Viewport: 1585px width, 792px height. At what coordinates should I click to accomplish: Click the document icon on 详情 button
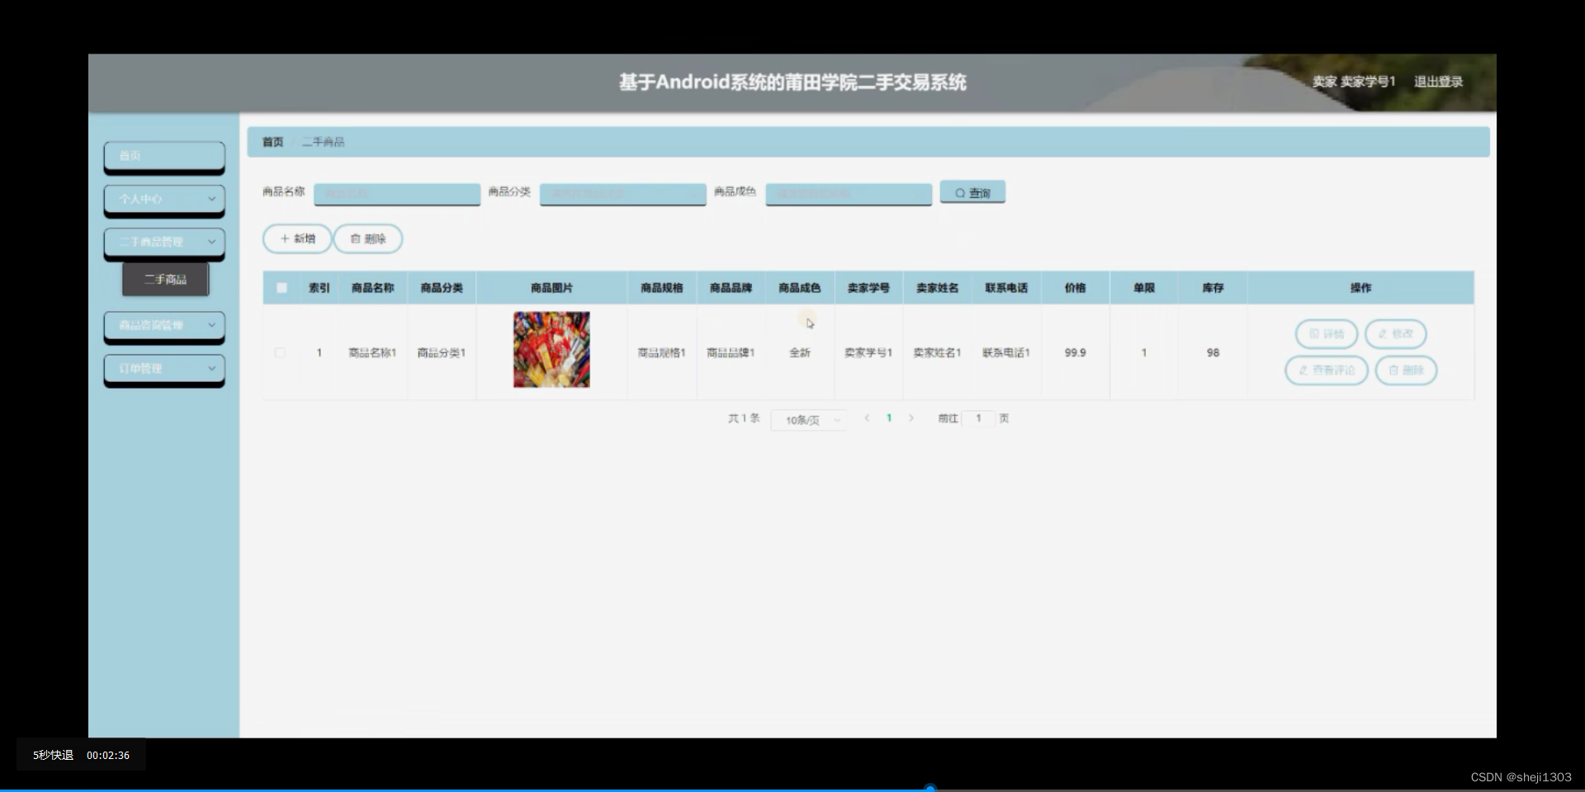(1314, 334)
